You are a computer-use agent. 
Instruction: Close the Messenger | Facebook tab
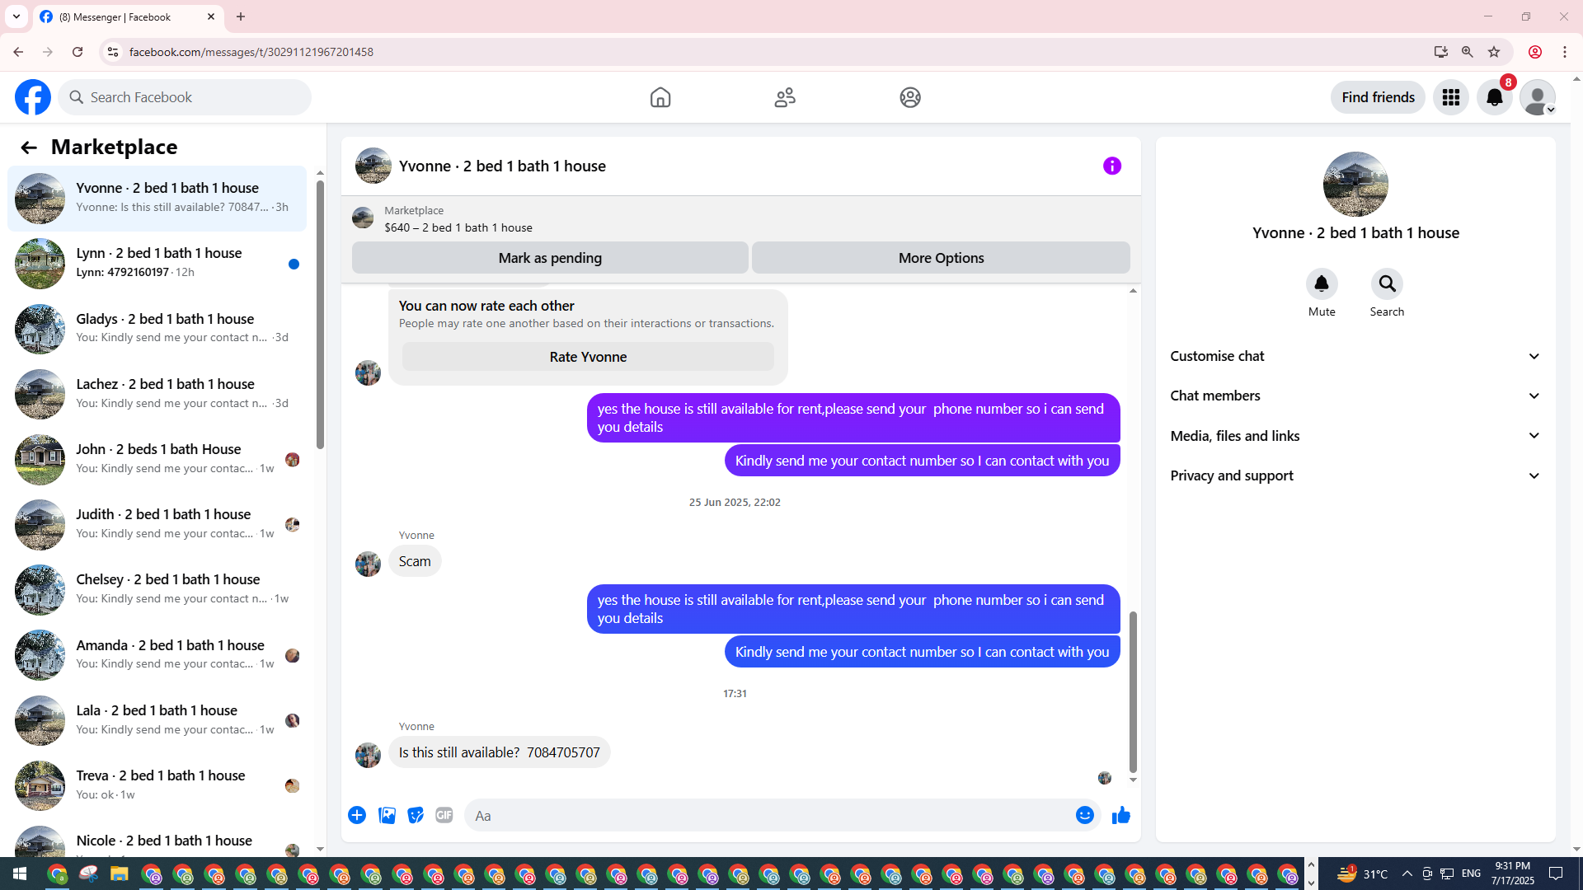(x=211, y=16)
